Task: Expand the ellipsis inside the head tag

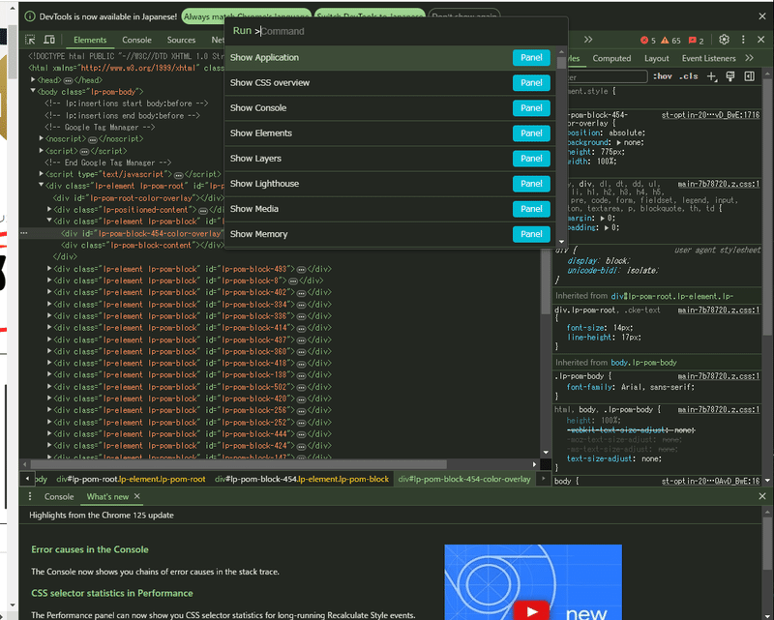Action: pyautogui.click(x=68, y=80)
